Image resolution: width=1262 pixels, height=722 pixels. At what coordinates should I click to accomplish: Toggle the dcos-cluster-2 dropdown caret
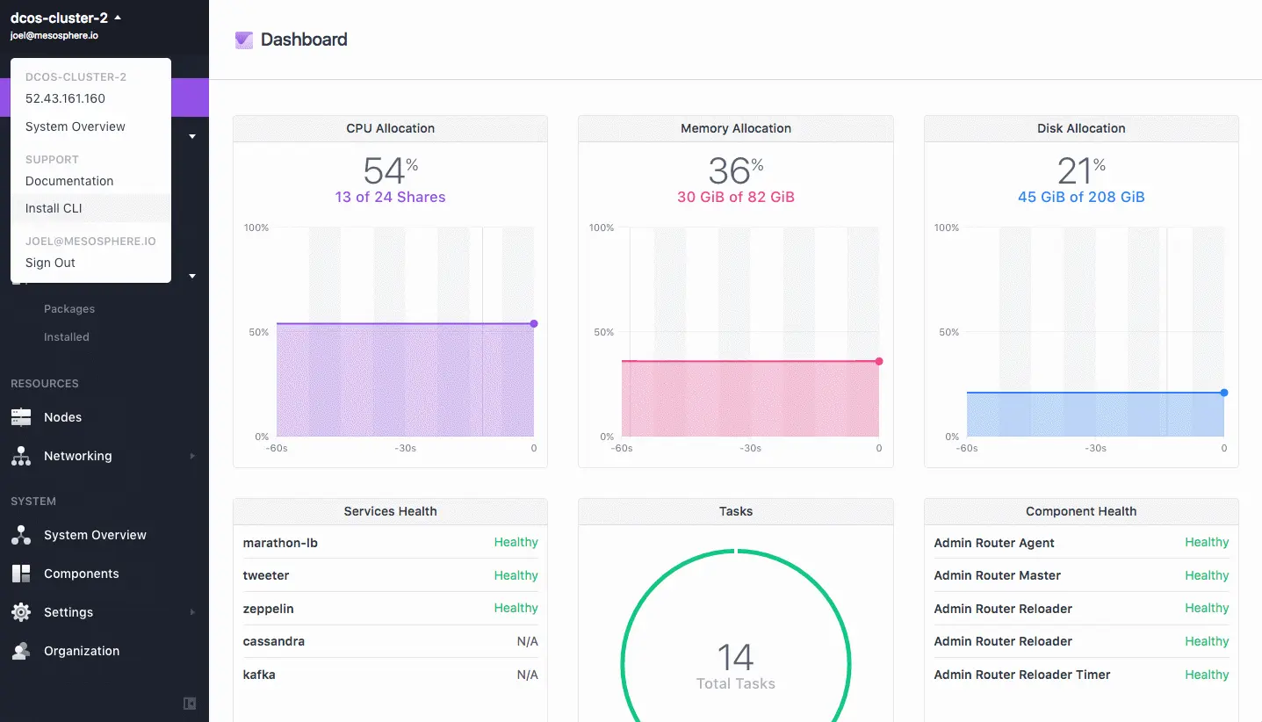pyautogui.click(x=118, y=17)
